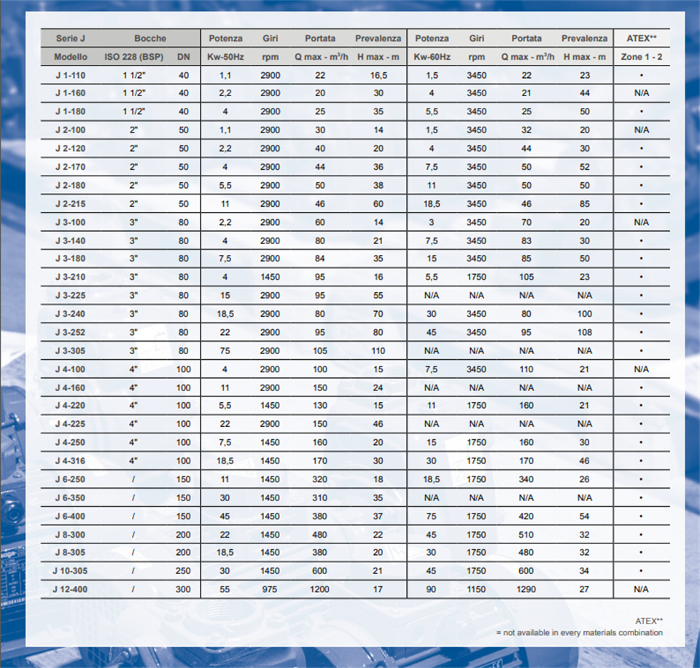Viewport: 700px width, 668px height.
Task: Select model J 3-140
Action: (x=71, y=241)
